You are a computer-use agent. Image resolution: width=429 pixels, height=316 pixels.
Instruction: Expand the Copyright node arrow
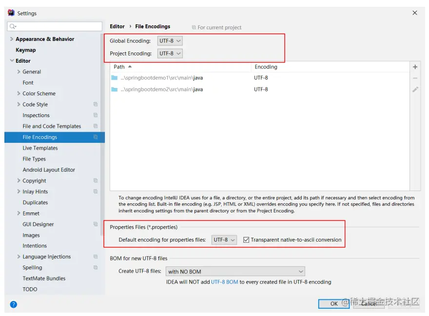click(x=19, y=181)
